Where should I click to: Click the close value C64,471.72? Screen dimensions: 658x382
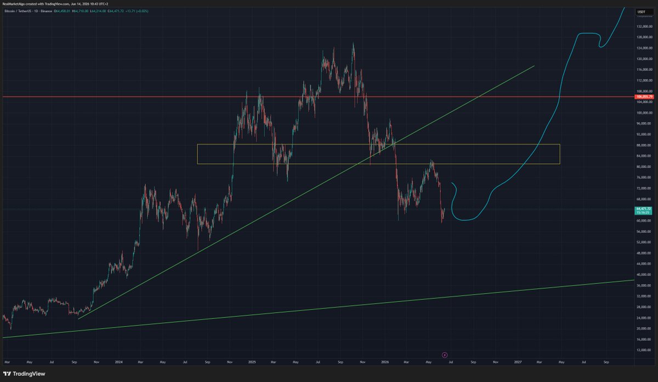click(x=116, y=11)
